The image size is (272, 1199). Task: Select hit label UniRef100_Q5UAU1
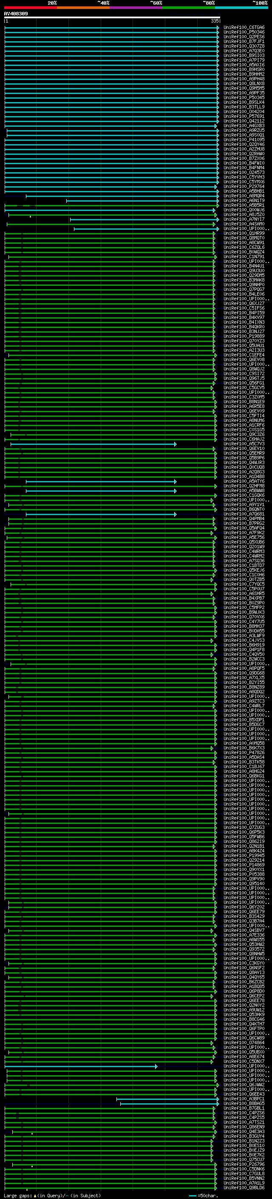point(244,345)
